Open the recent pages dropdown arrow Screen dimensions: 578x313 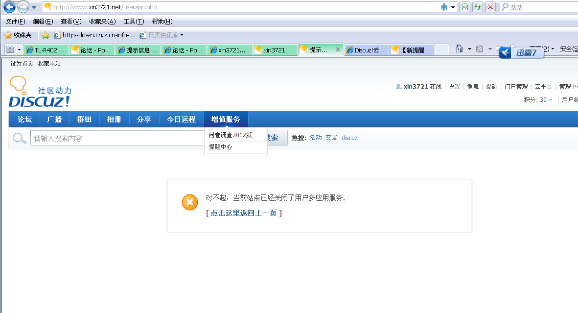click(34, 7)
